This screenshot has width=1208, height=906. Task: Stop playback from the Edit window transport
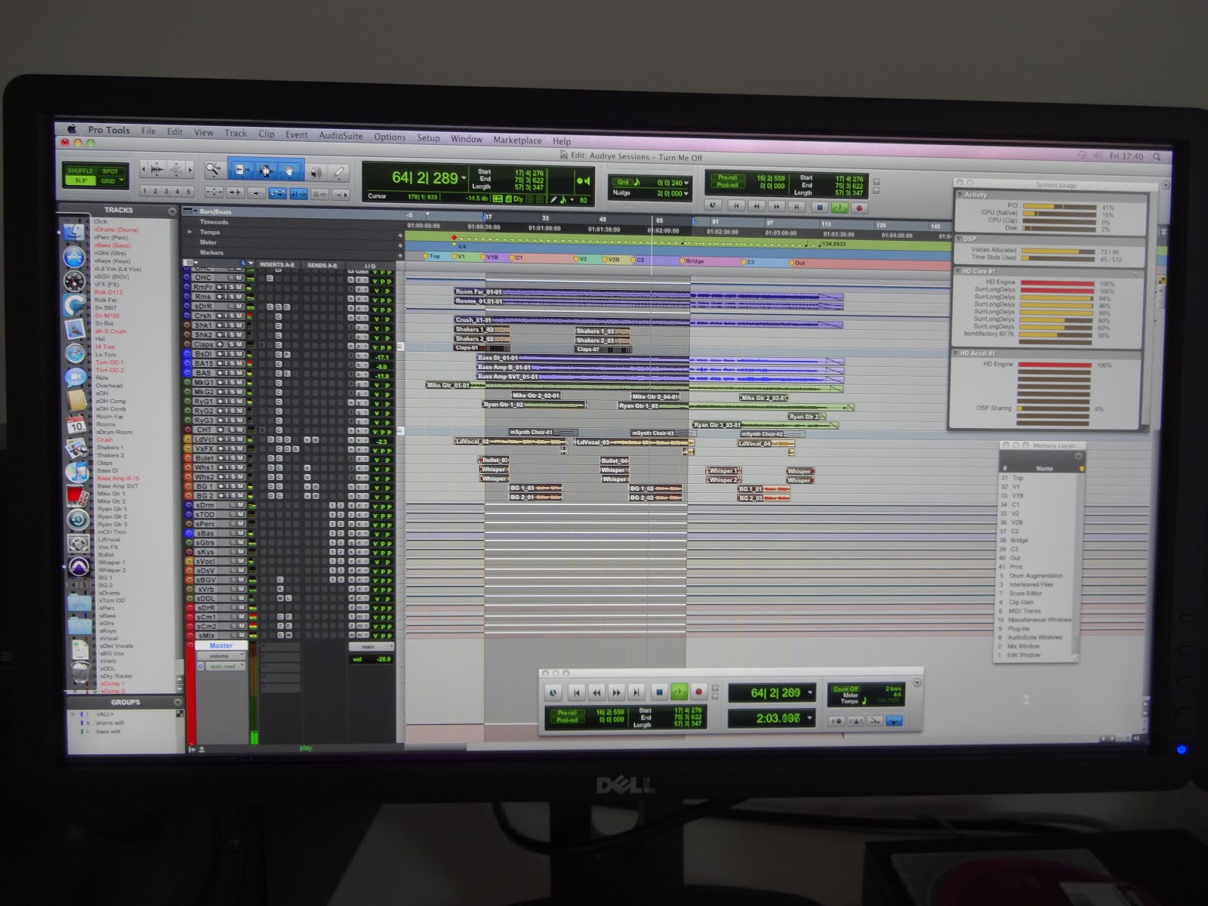point(819,206)
